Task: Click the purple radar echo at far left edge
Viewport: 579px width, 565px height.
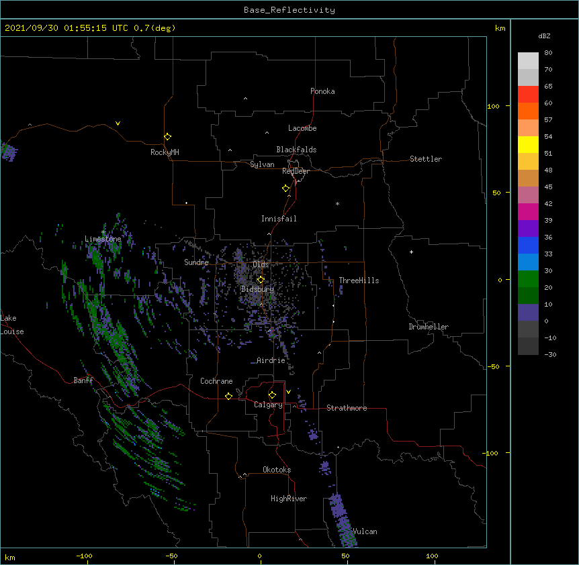Action: 8,151
